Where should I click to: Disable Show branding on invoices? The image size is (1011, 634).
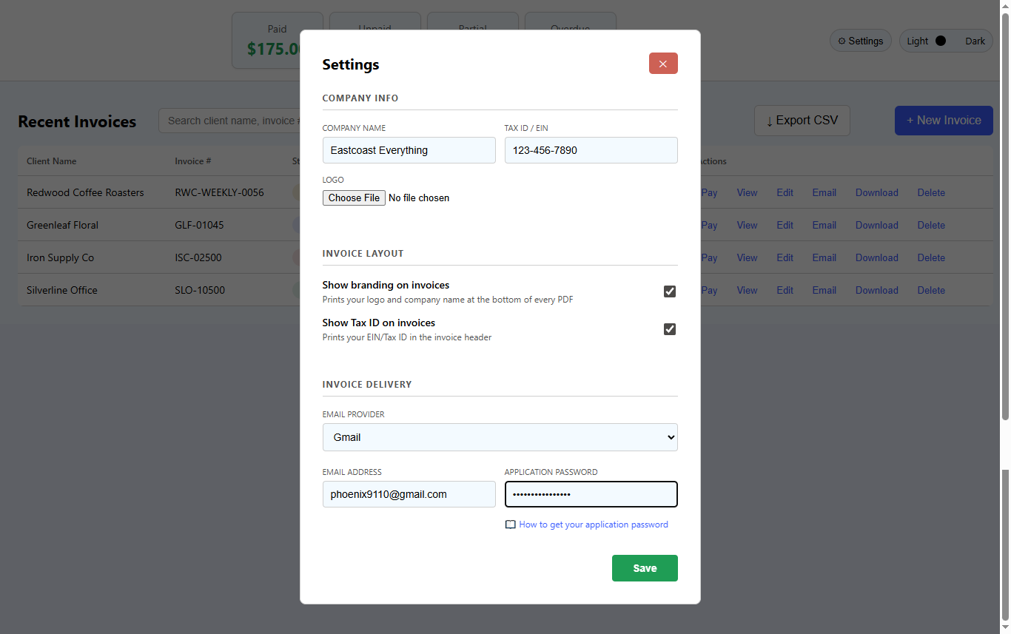(x=670, y=291)
